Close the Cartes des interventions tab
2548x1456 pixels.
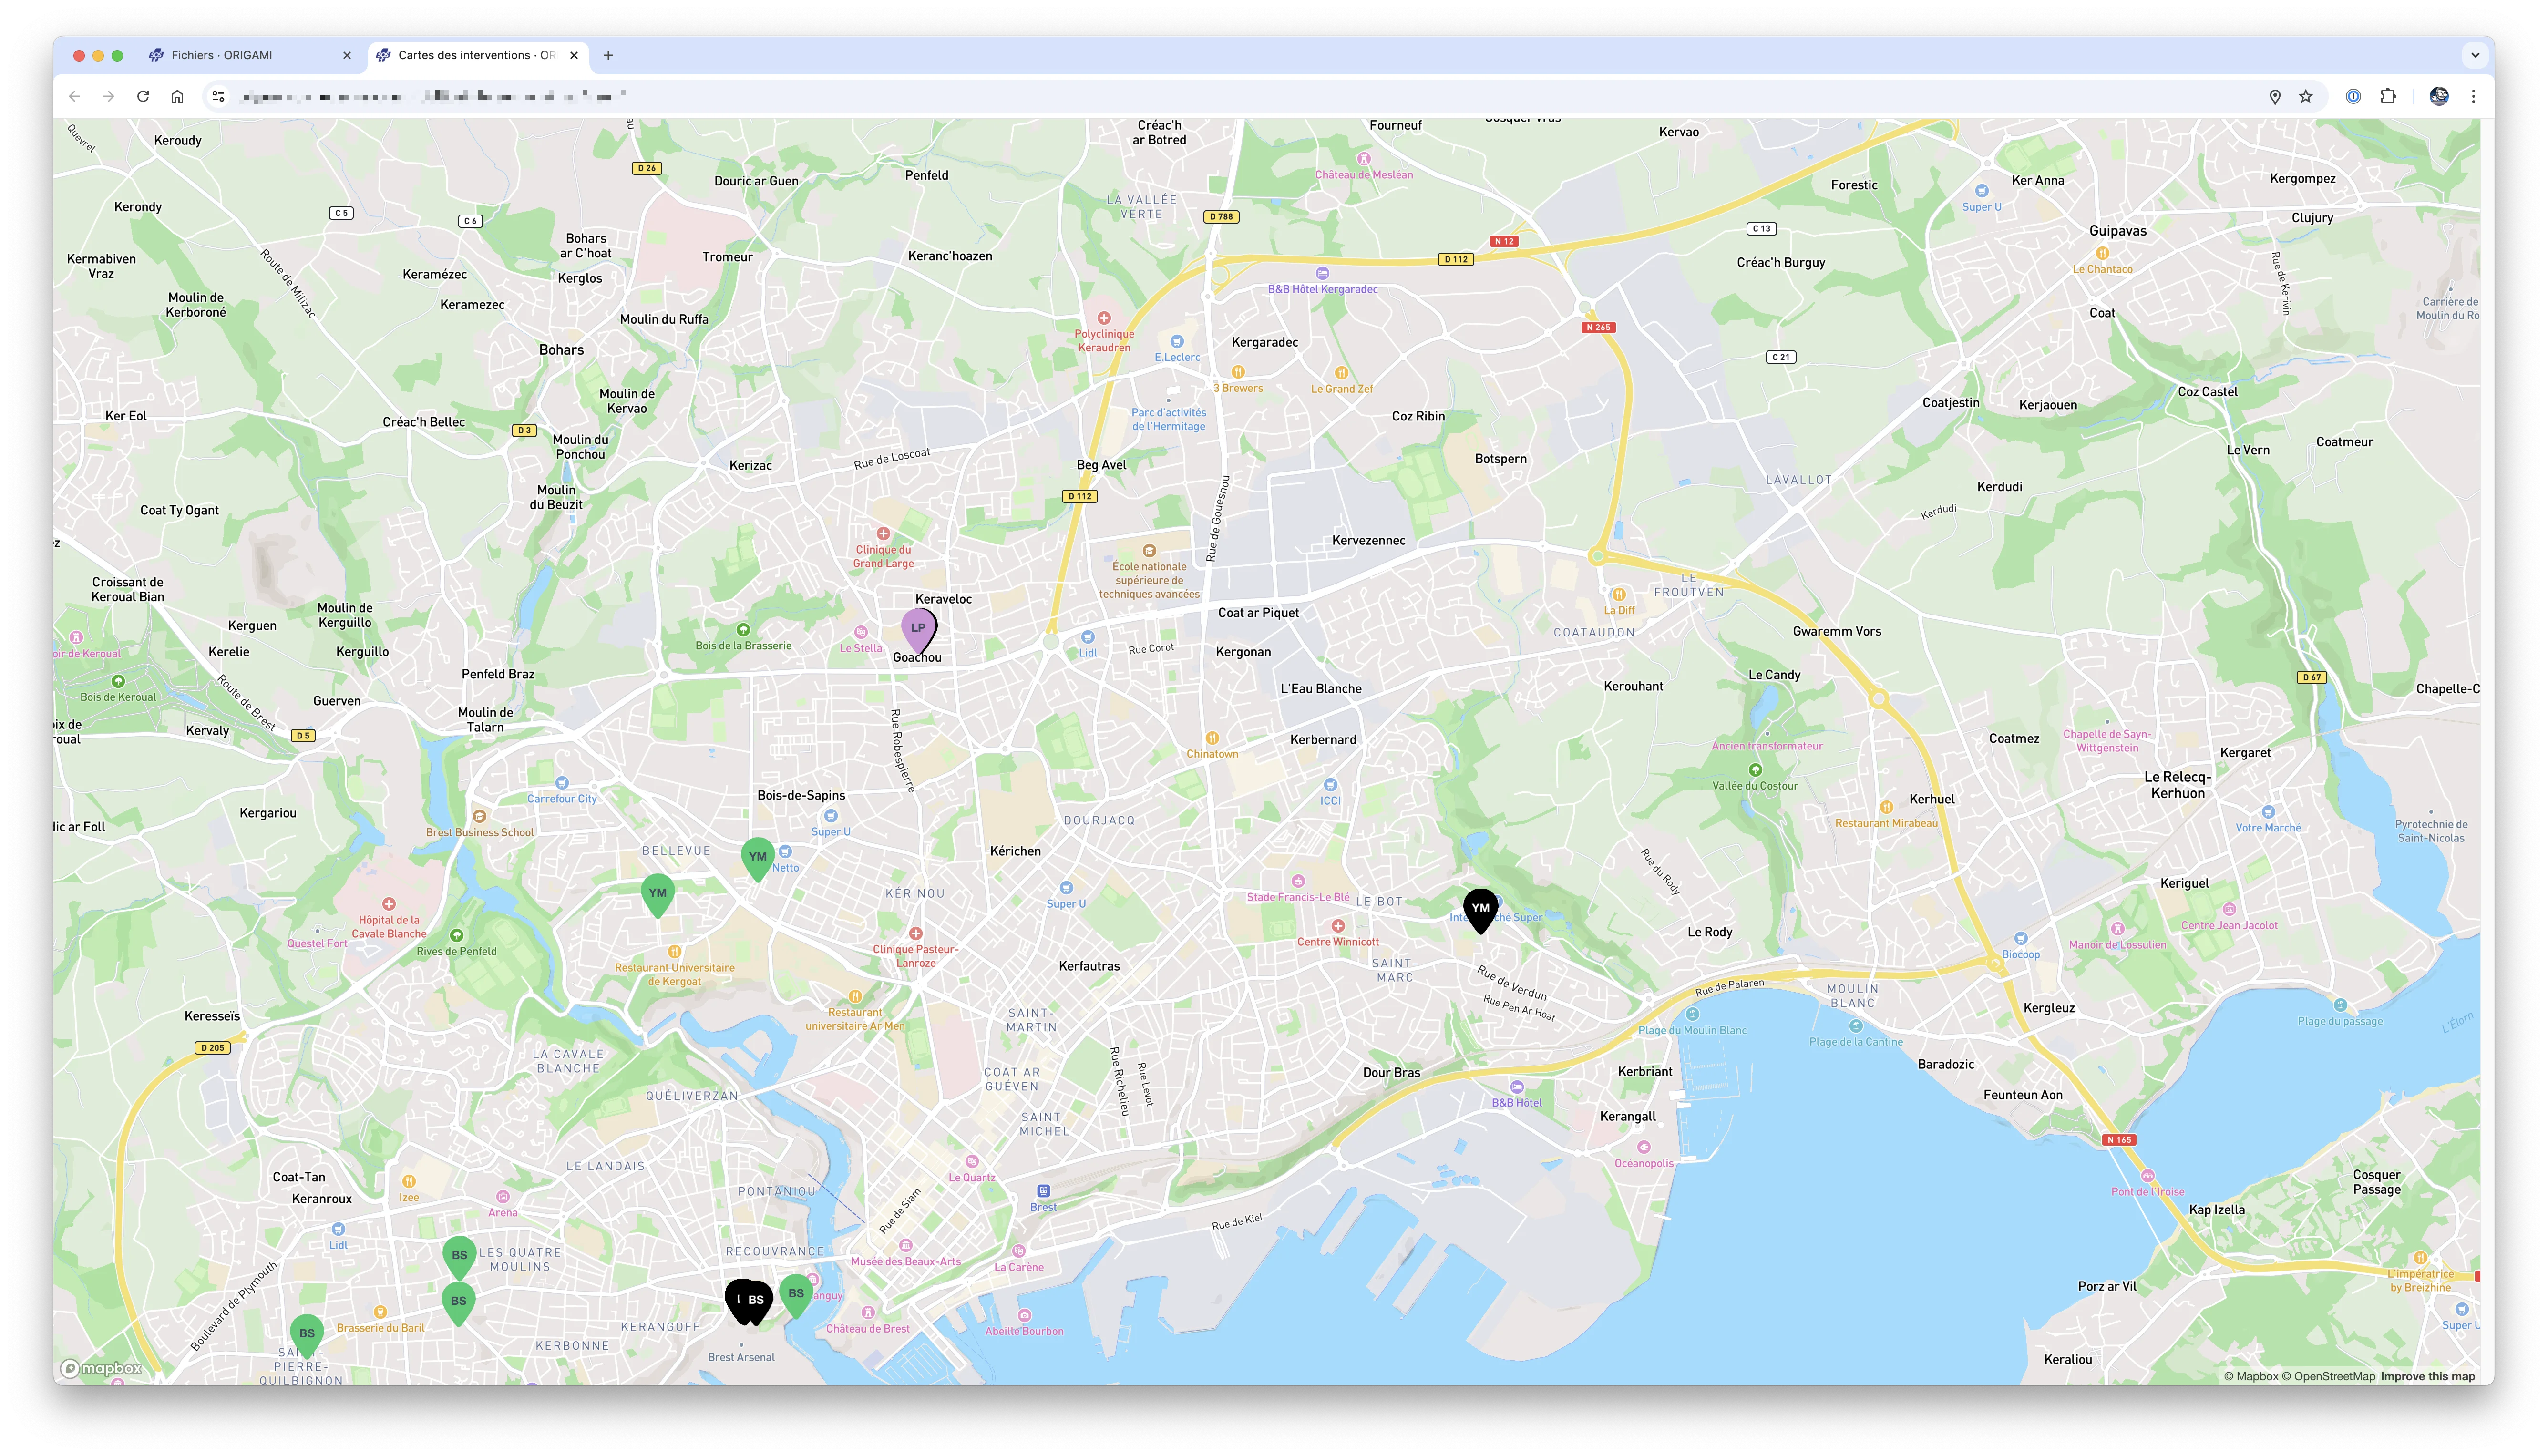pos(574,55)
